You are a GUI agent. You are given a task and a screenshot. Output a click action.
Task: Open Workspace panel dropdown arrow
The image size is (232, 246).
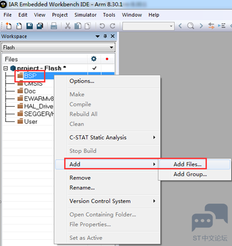pos(98,36)
